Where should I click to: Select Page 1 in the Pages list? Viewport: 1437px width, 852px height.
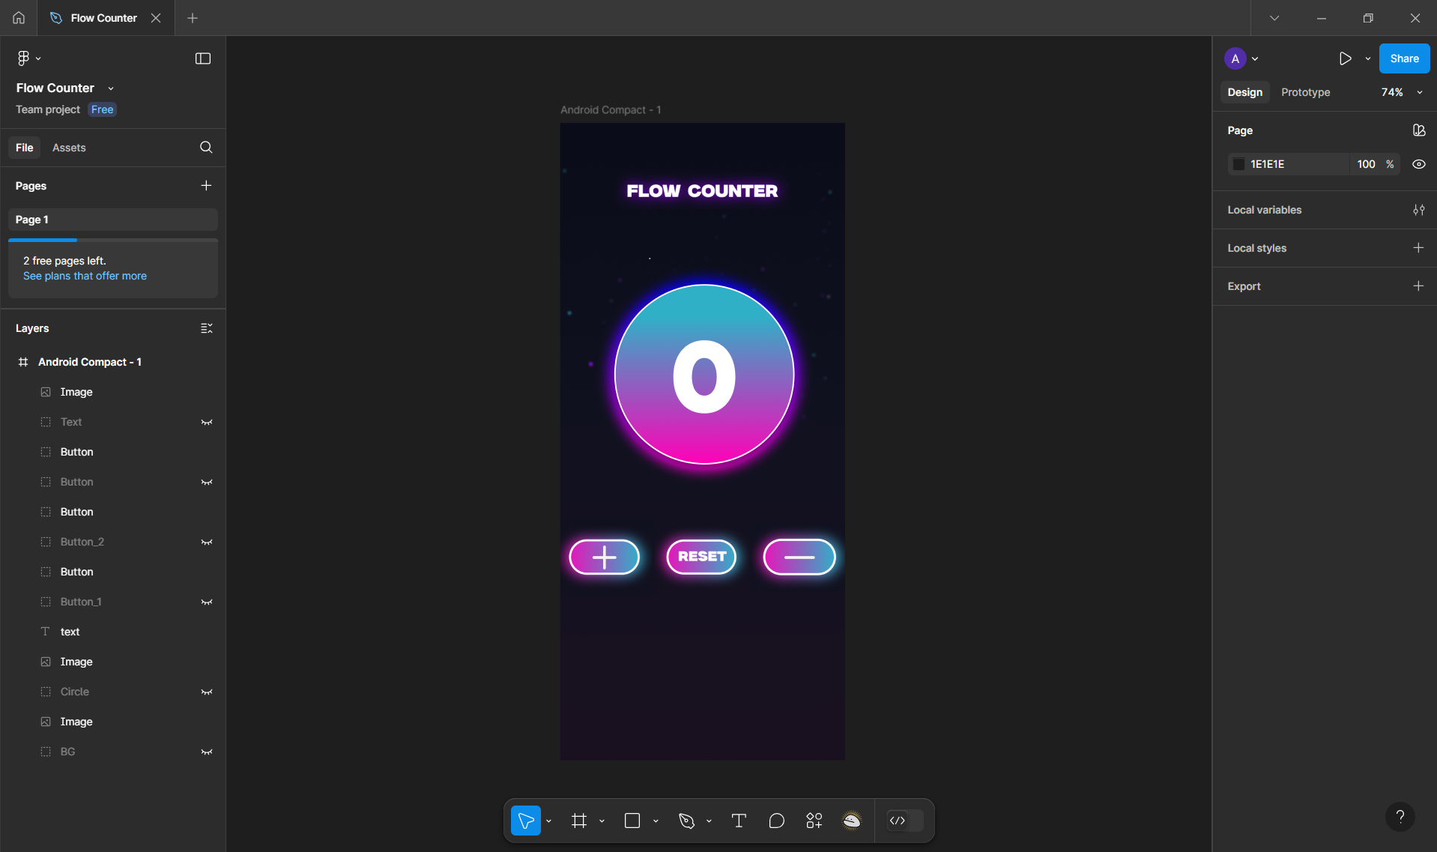click(x=113, y=220)
